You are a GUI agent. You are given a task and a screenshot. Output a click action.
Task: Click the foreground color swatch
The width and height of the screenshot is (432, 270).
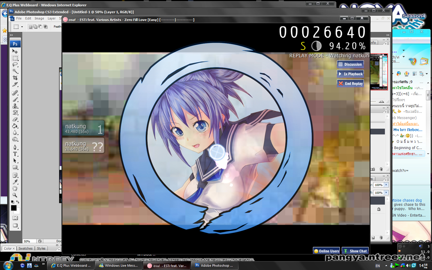[13, 208]
